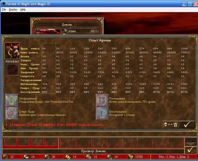Click the 4000 rank experience value
Screen dimensions: 198x161
[x=60, y=53]
